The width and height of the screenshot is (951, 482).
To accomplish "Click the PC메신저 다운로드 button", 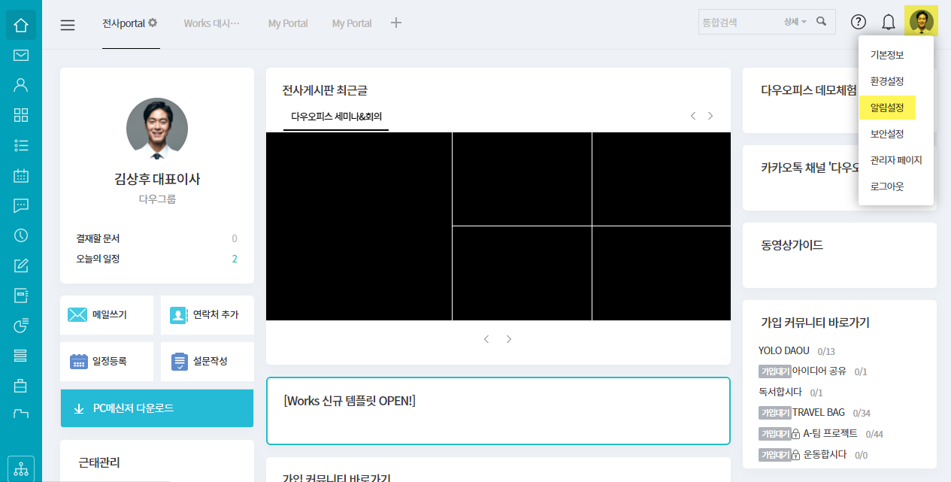I will pos(156,408).
